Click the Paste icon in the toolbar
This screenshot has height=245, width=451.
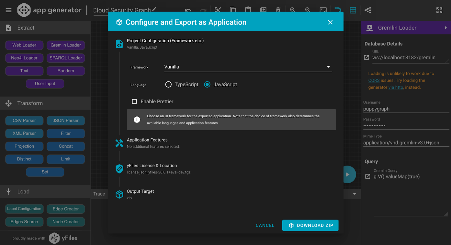pos(248,10)
